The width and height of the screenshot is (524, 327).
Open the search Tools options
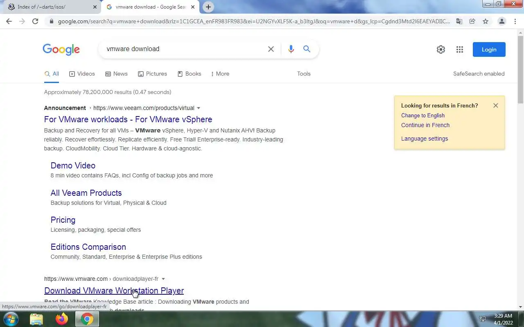tap(304, 74)
